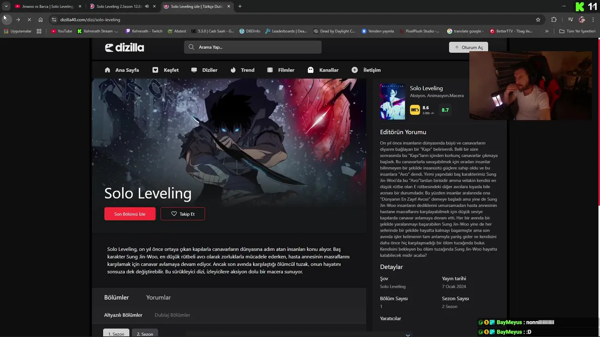The height and width of the screenshot is (337, 600).
Task: Open the Kehrerath Stream bookmark
Action: coord(98,31)
